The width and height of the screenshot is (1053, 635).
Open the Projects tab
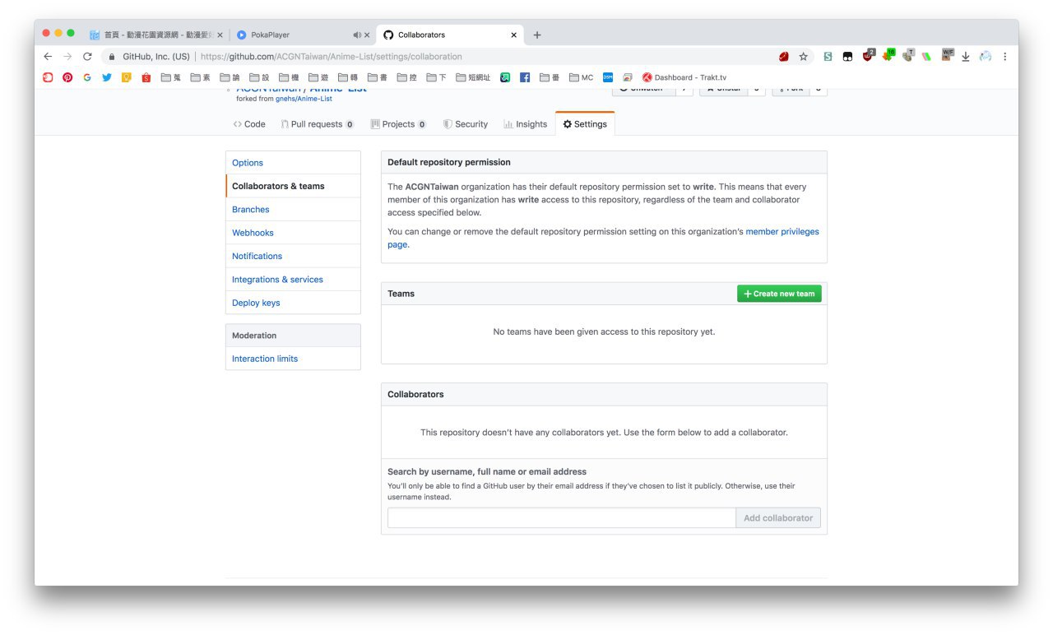(x=398, y=124)
